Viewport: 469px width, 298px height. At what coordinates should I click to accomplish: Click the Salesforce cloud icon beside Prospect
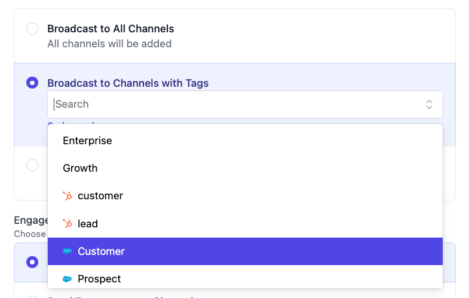68,279
